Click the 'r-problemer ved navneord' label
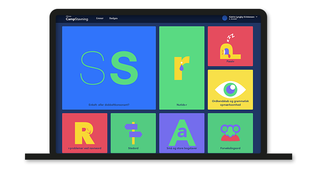The image size is (318, 169). [x=85, y=149]
